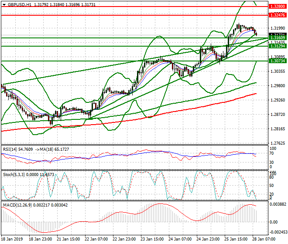288x244 pixels.
Task: Select the 1.31609 green price label
Action: coord(278,38)
